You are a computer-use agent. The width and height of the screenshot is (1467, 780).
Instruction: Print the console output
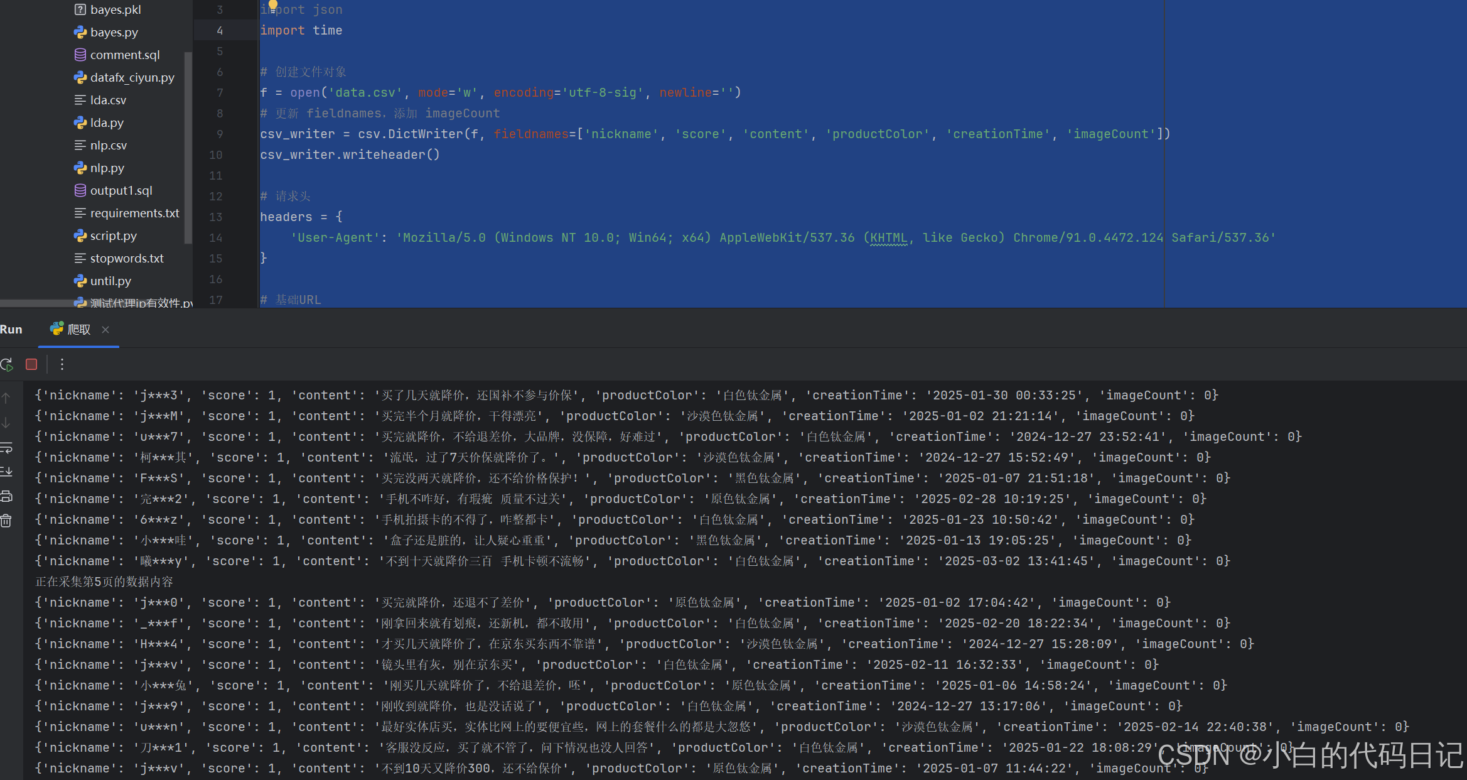click(x=6, y=496)
